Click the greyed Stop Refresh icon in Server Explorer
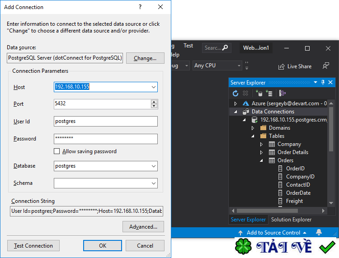339x258 pixels. tap(245, 94)
